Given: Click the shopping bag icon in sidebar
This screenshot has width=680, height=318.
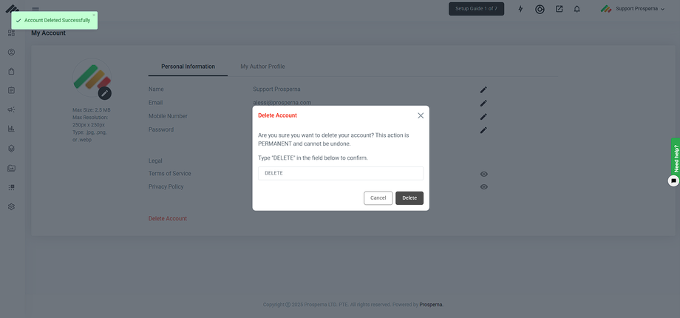Looking at the screenshot, I should point(11,72).
